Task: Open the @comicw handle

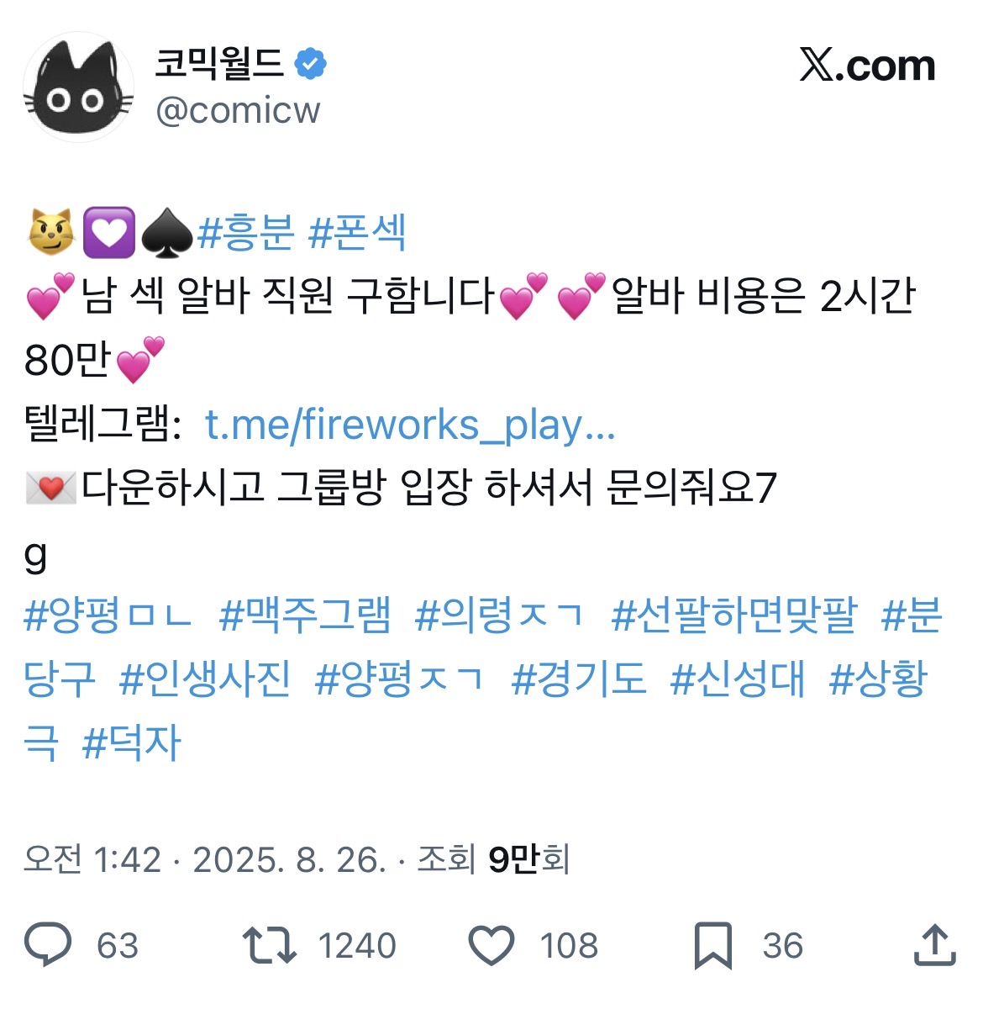Action: pyautogui.click(x=238, y=110)
